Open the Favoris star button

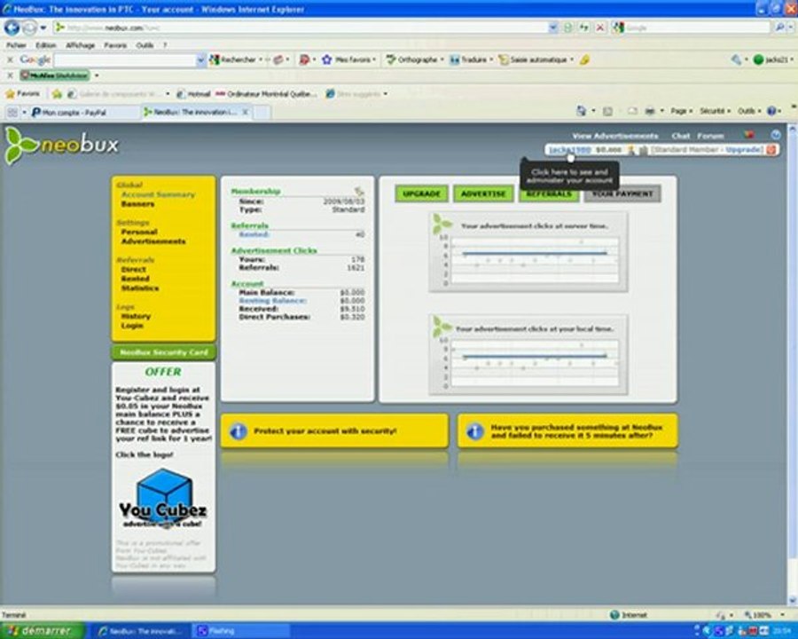pos(22,94)
